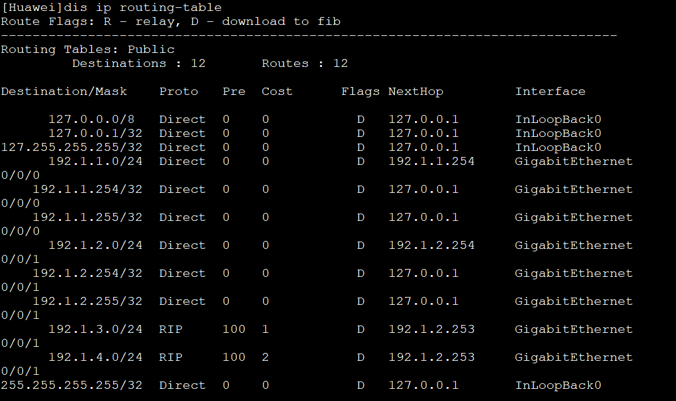Image resolution: width=676 pixels, height=401 pixels.
Task: Click the 'Routes : 12' count
Action: (x=305, y=64)
